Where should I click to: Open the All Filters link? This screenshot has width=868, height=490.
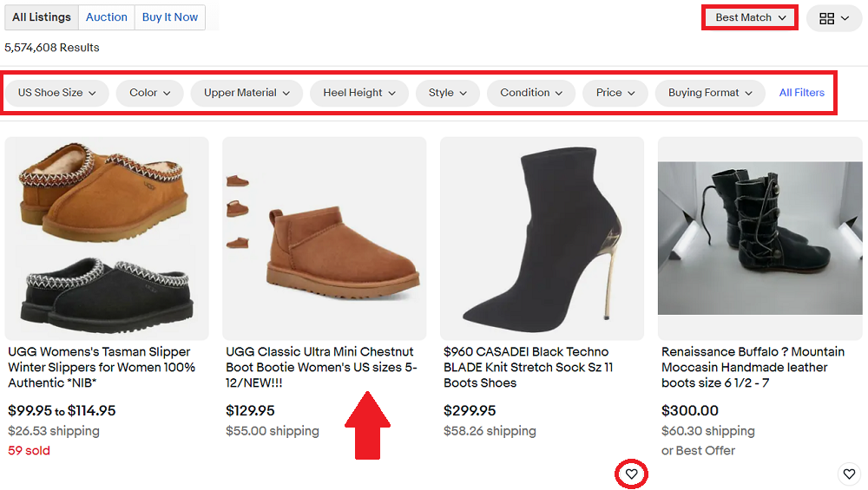(x=802, y=93)
